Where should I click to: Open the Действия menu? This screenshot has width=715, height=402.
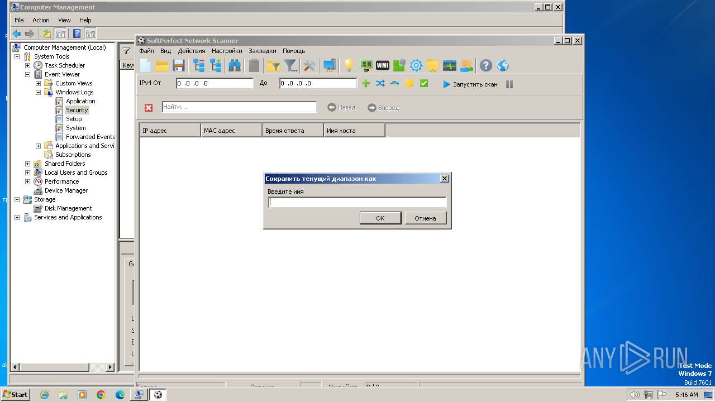click(192, 51)
